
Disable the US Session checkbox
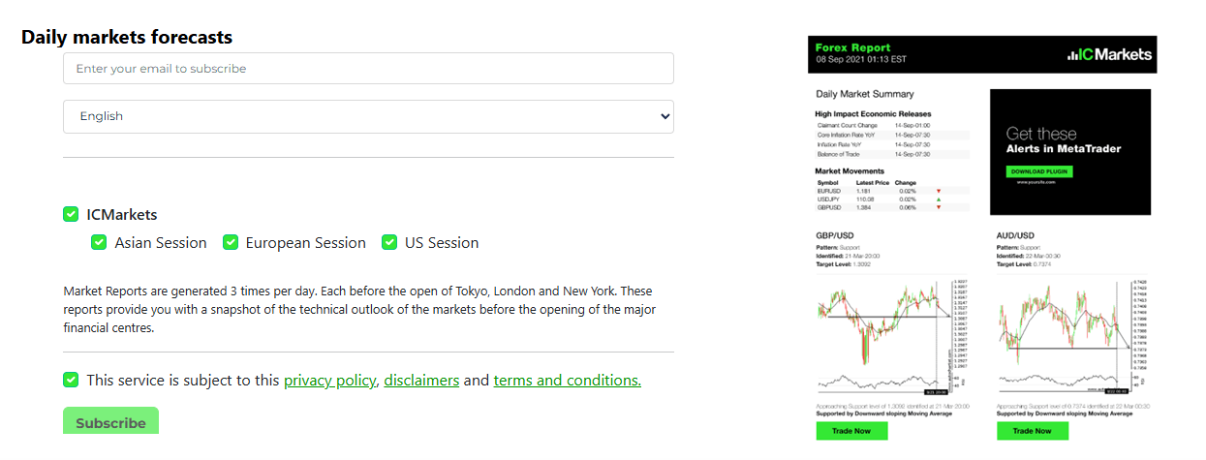pyautogui.click(x=389, y=242)
